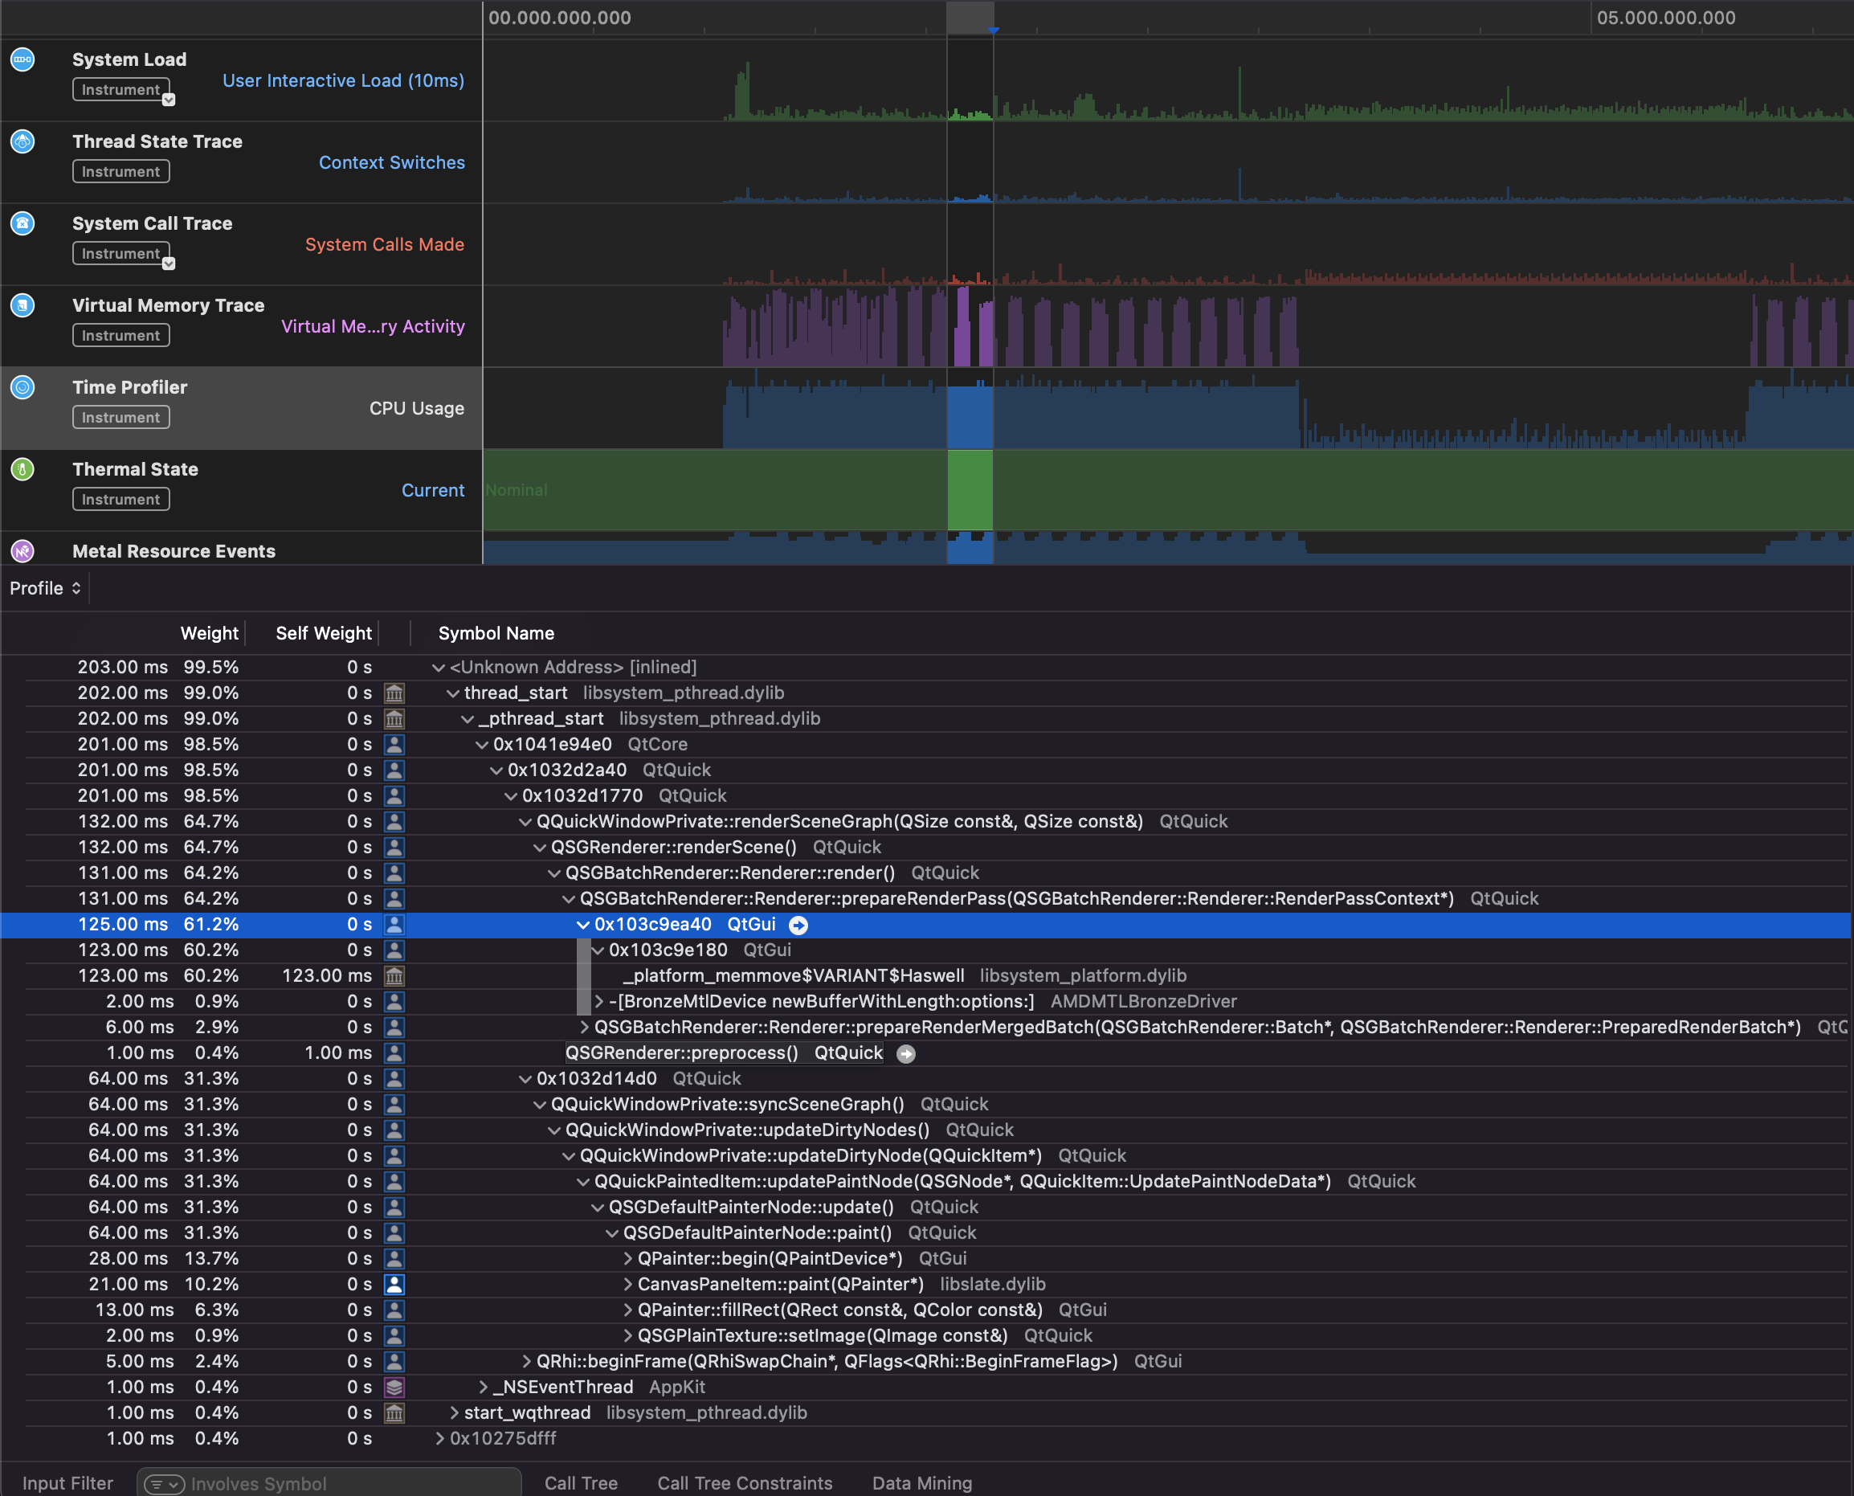The height and width of the screenshot is (1496, 1854).
Task: Click the System Call Trace icon
Action: pyautogui.click(x=22, y=223)
